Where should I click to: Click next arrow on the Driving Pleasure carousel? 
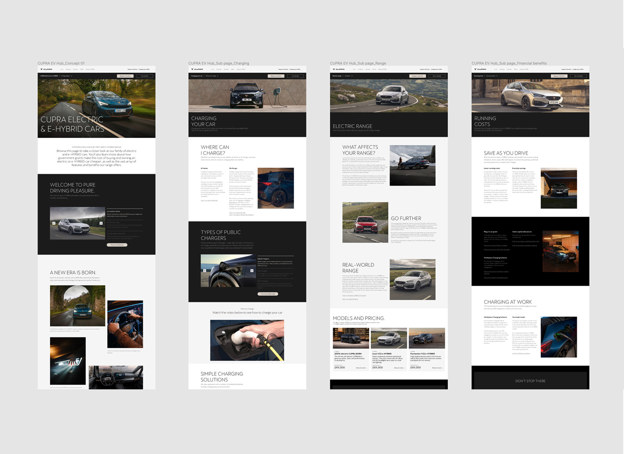[101, 223]
